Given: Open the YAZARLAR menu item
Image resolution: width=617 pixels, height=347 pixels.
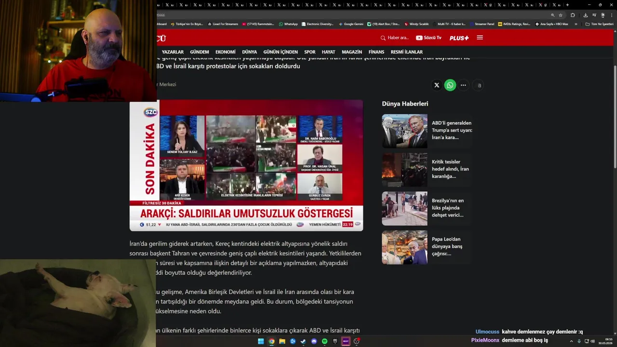Looking at the screenshot, I should click(x=173, y=52).
